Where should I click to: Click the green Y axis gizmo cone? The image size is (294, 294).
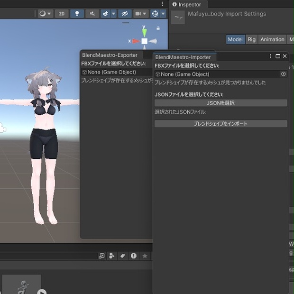[144, 32]
